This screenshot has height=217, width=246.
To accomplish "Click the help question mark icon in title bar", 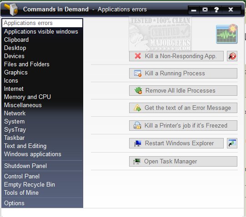I will point(216,10).
